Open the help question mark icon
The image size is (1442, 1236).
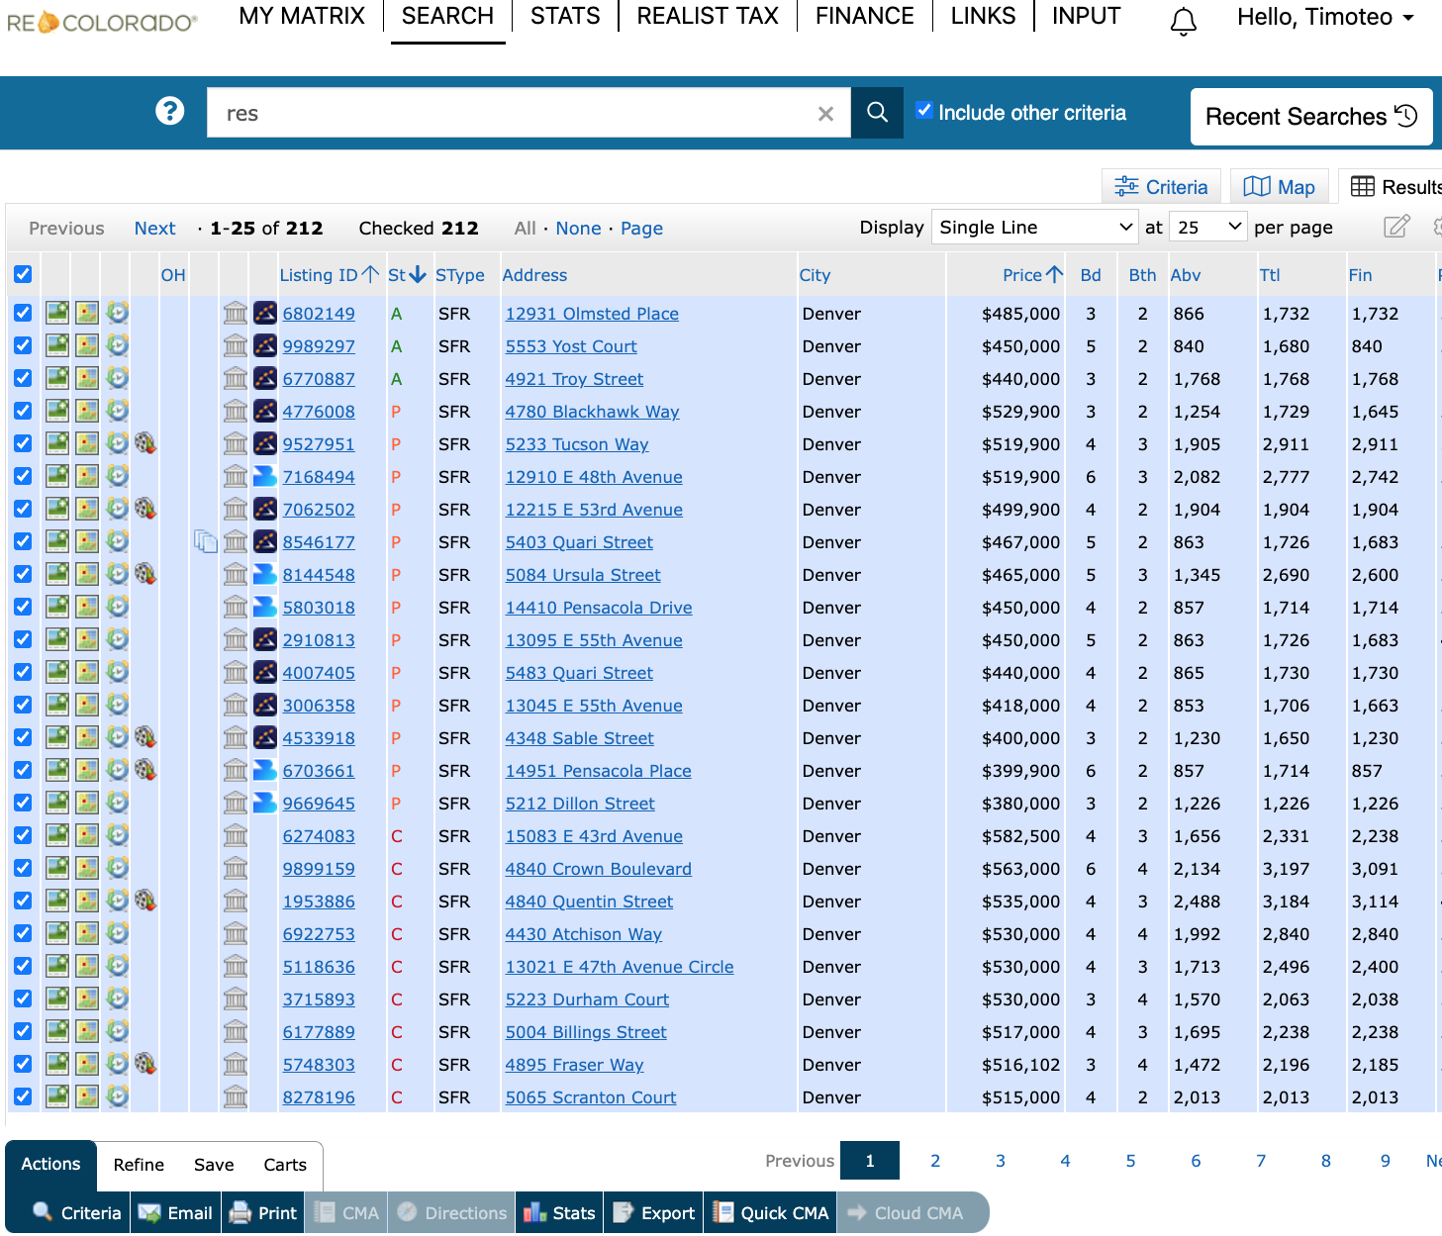[x=170, y=111]
